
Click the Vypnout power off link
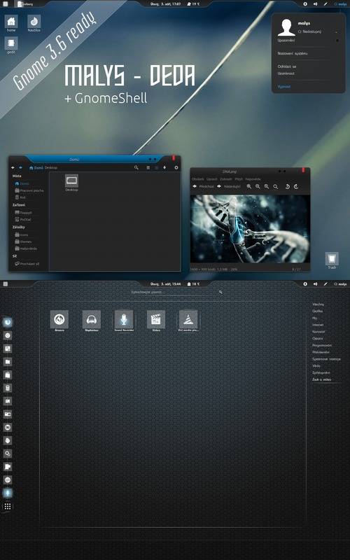coord(284,86)
